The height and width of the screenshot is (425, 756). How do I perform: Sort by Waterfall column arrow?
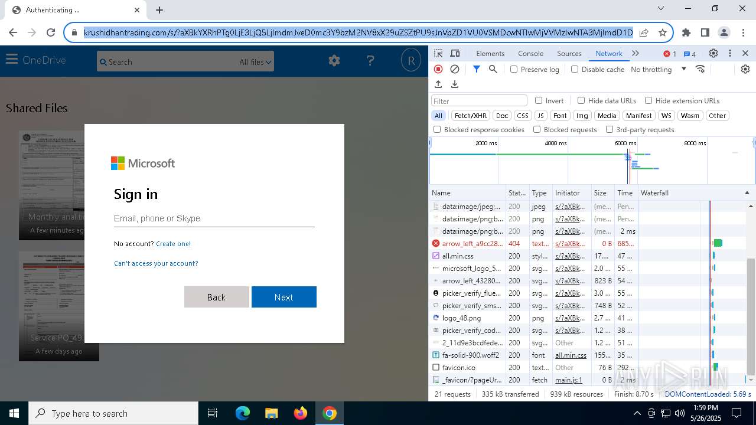coord(747,193)
